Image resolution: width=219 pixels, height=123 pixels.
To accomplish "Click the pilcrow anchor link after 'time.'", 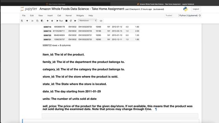I will click(x=156, y=109).
